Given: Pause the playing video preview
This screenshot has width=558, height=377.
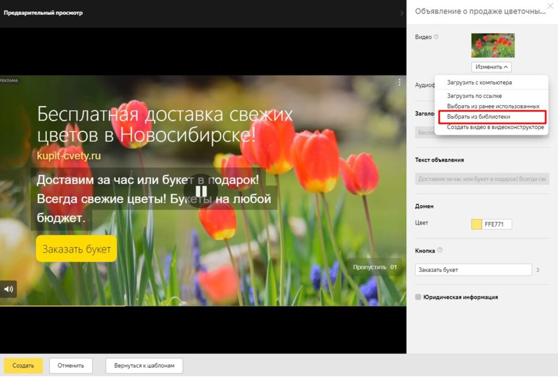Looking at the screenshot, I should click(201, 191).
